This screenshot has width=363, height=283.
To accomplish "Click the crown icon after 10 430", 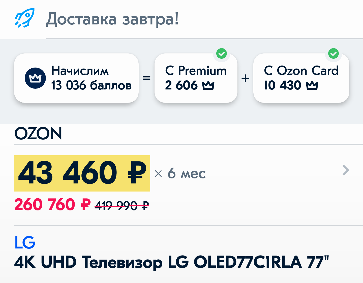I will (x=312, y=86).
